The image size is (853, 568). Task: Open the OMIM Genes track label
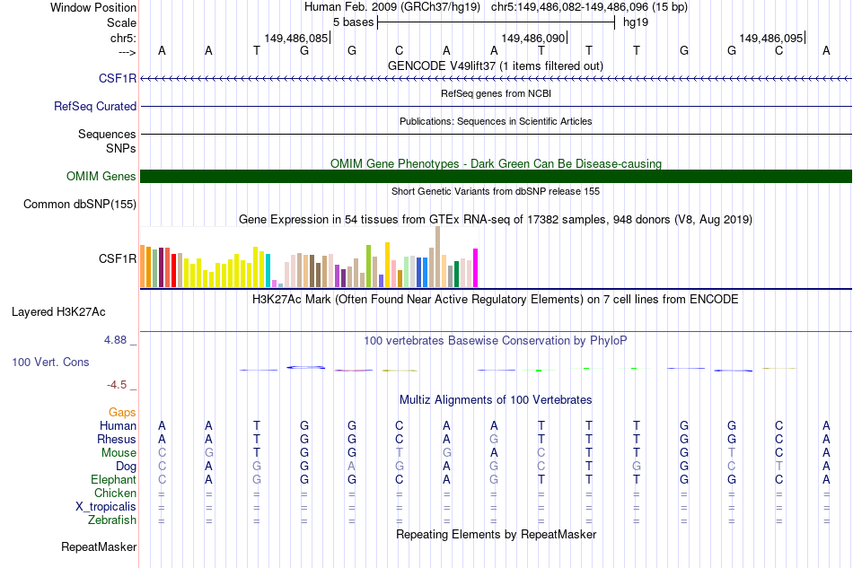click(x=101, y=176)
